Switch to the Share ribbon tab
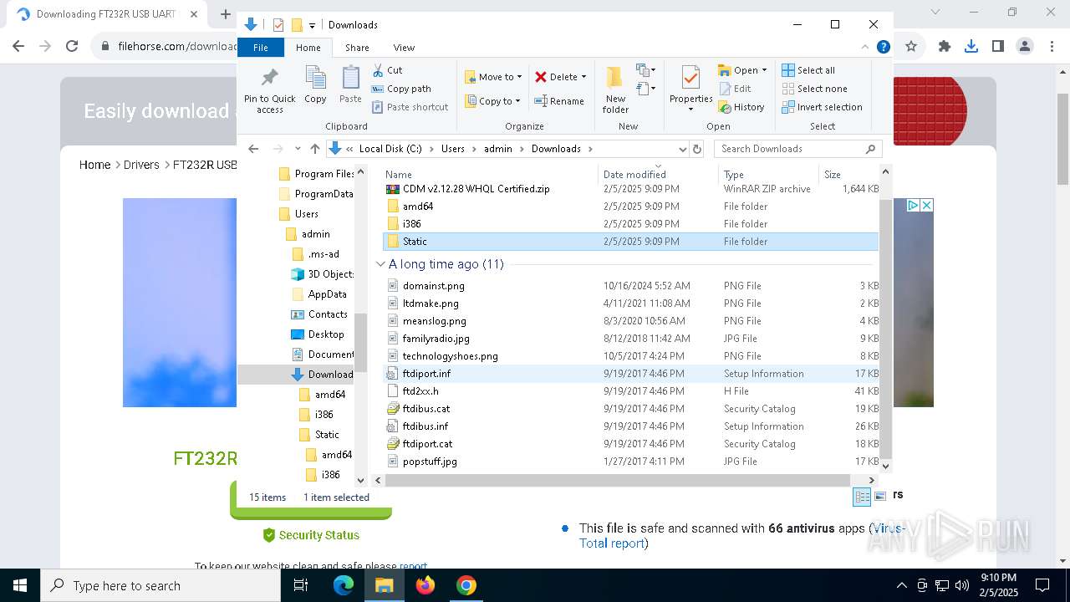Screen dimensions: 1070x602 [x=357, y=48]
